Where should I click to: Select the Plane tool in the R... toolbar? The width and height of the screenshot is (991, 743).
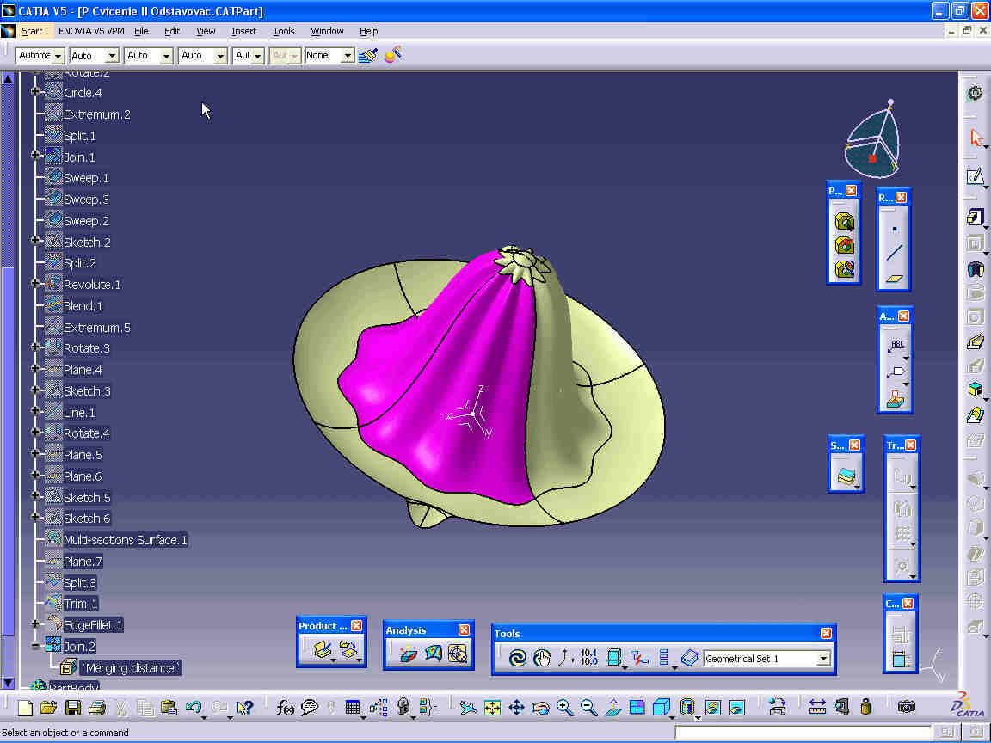pos(894,278)
